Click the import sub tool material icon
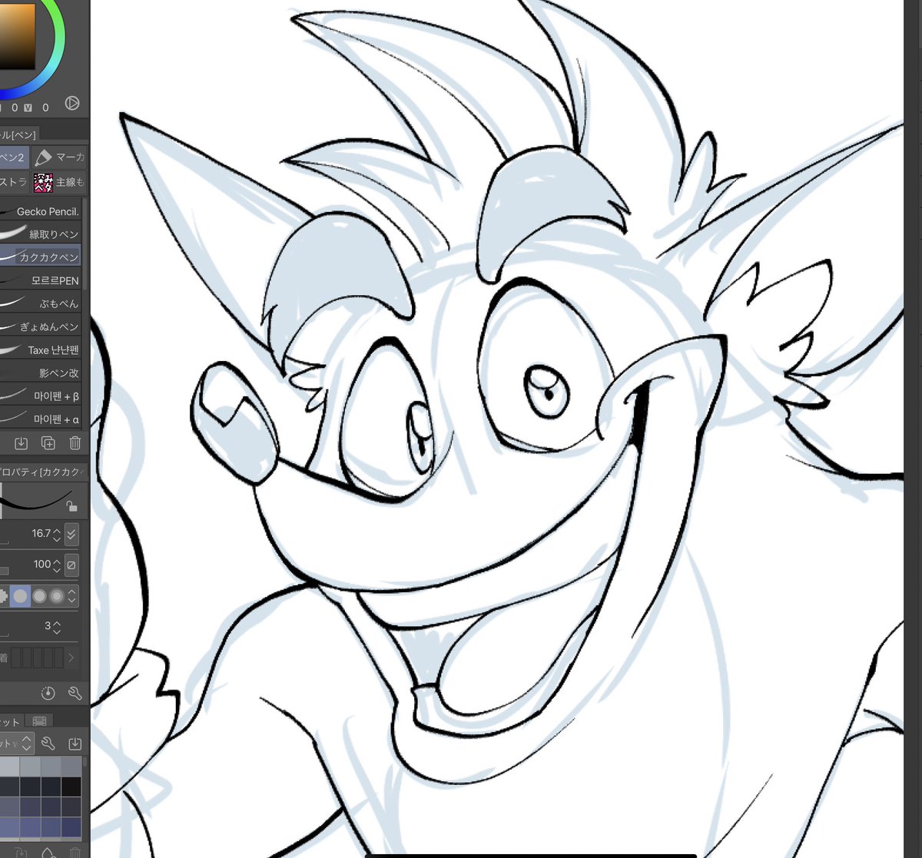922x858 pixels. (22, 443)
